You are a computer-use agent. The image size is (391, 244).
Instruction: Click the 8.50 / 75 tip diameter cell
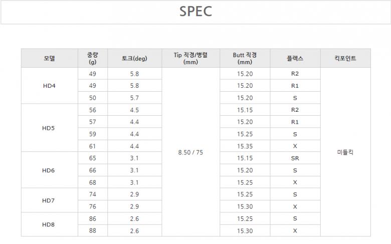point(190,152)
